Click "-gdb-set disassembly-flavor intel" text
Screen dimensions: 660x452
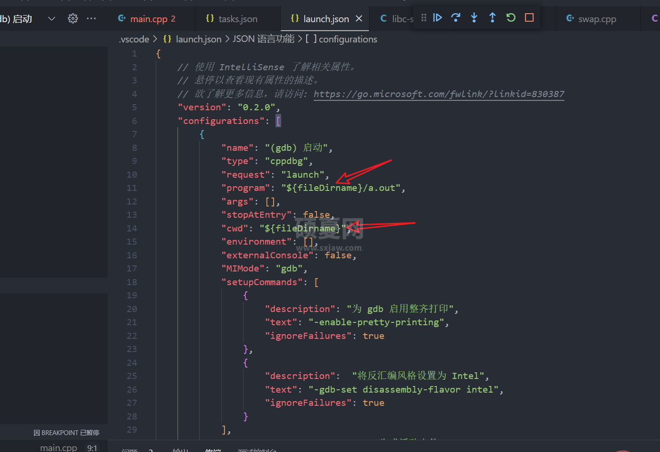pyautogui.click(x=404, y=390)
